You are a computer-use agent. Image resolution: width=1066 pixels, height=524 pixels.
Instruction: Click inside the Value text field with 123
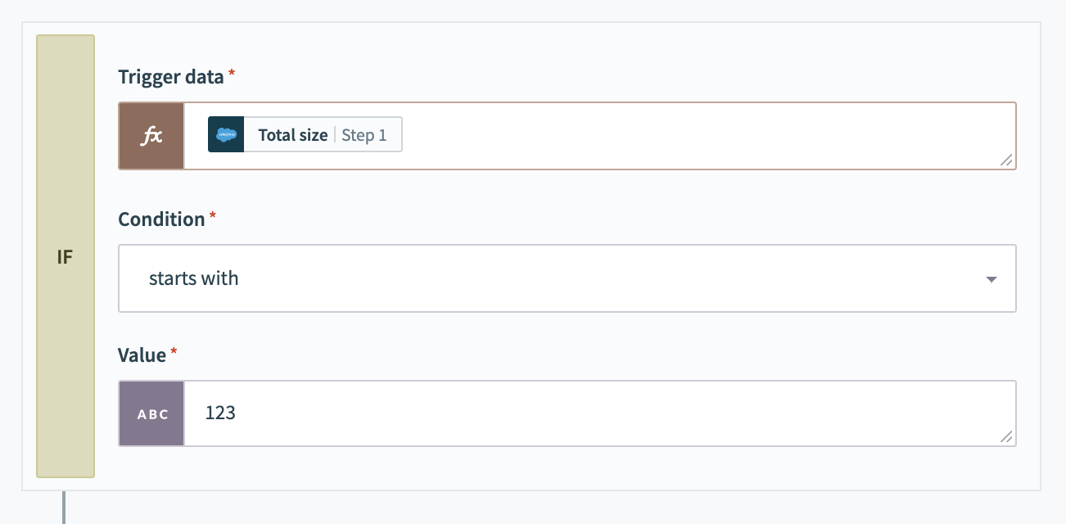tap(573, 413)
